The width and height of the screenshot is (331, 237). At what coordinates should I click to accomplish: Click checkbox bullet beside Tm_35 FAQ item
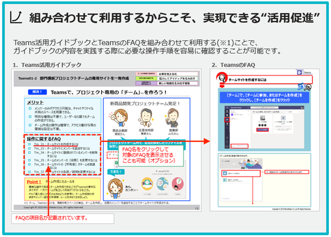[30, 160]
